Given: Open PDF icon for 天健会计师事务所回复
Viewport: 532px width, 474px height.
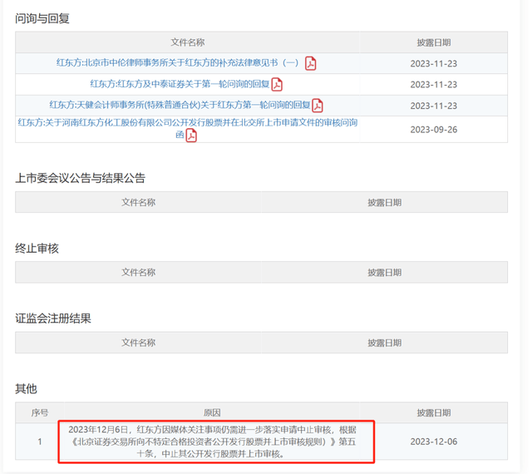Looking at the screenshot, I should (318, 106).
